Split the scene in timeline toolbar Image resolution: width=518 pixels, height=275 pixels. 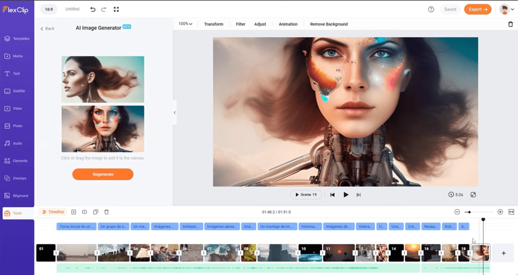point(84,212)
